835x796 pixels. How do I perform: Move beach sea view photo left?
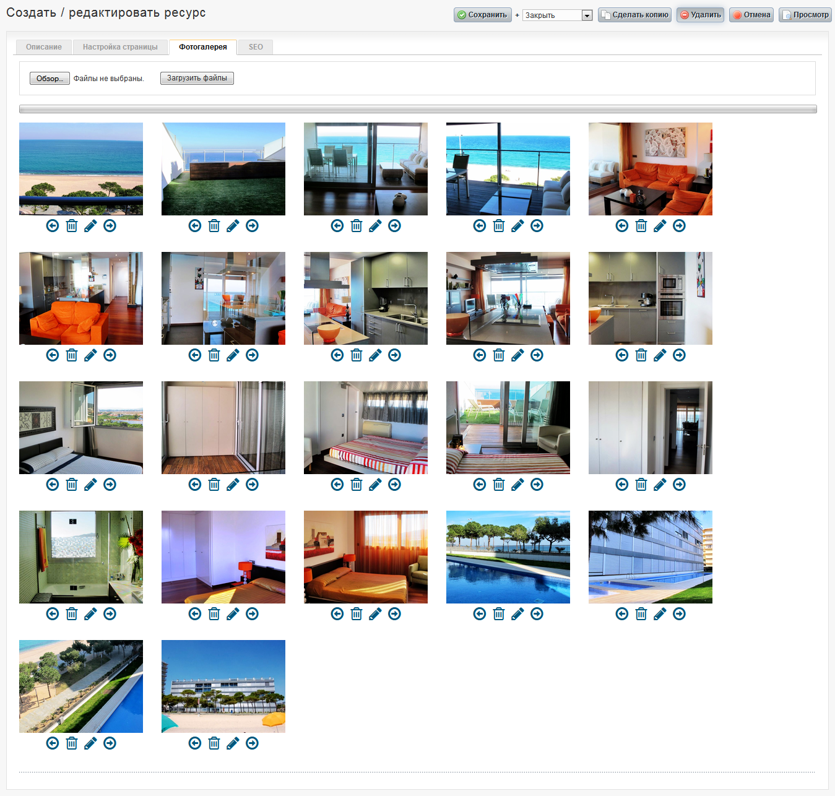pos(53,226)
